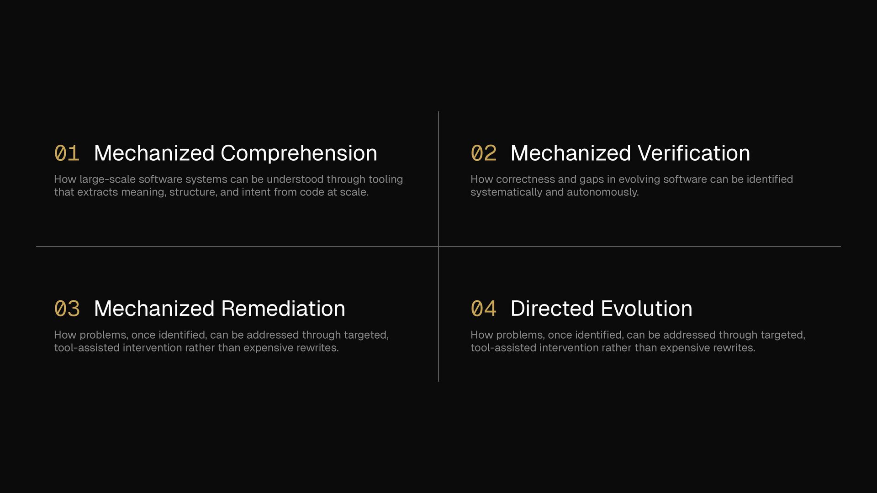Screen dimensions: 877x493
Task: Click the gold number 03
Action: (67, 309)
